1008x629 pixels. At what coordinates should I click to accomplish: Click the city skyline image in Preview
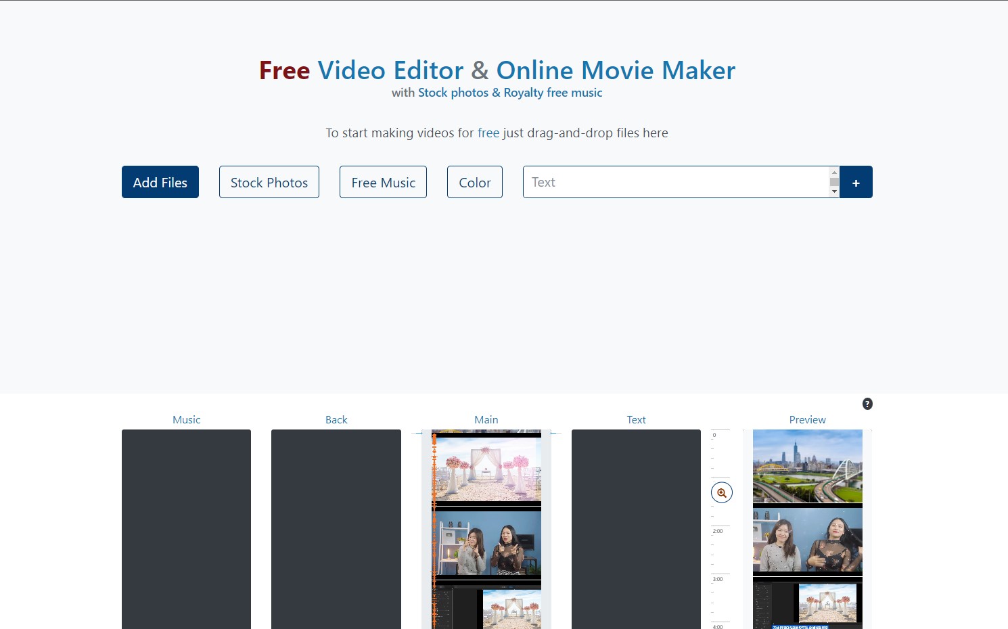(x=807, y=466)
